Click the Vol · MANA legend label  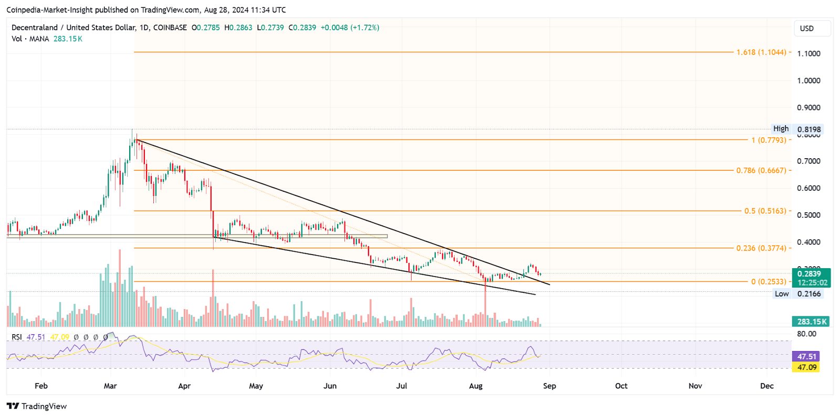(30, 39)
